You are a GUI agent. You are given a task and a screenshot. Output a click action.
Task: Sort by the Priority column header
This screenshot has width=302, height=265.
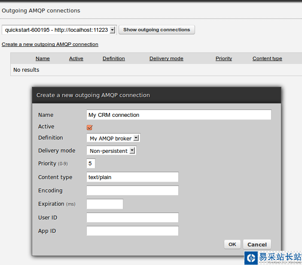pyautogui.click(x=224, y=58)
